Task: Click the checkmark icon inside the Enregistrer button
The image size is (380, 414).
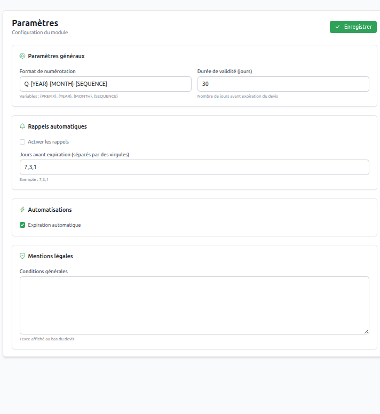Action: [x=337, y=27]
